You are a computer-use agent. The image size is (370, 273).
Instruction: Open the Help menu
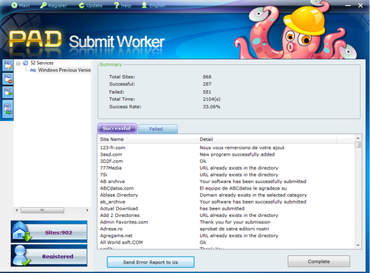[x=123, y=5]
